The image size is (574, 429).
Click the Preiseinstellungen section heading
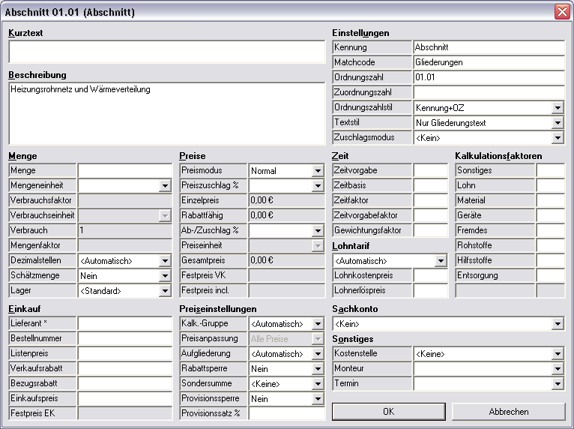tap(218, 309)
